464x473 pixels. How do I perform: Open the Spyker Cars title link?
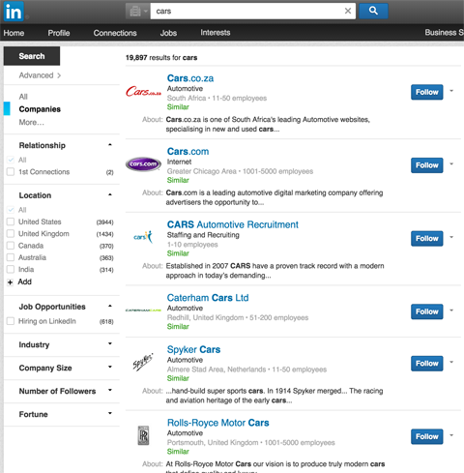click(x=193, y=349)
